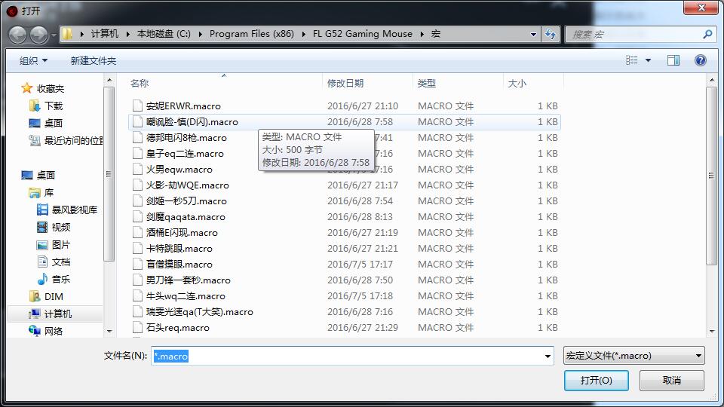Click the navigation pane scrollbar up arrow
The height and width of the screenshot is (407, 724).
pos(109,81)
